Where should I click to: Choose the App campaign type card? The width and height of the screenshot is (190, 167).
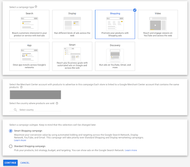tap(29, 56)
